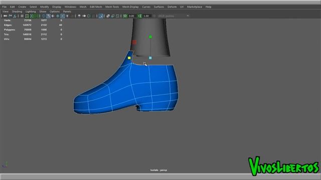
Task: Toggle the Resolution Gate icon
Action: coord(32,16)
